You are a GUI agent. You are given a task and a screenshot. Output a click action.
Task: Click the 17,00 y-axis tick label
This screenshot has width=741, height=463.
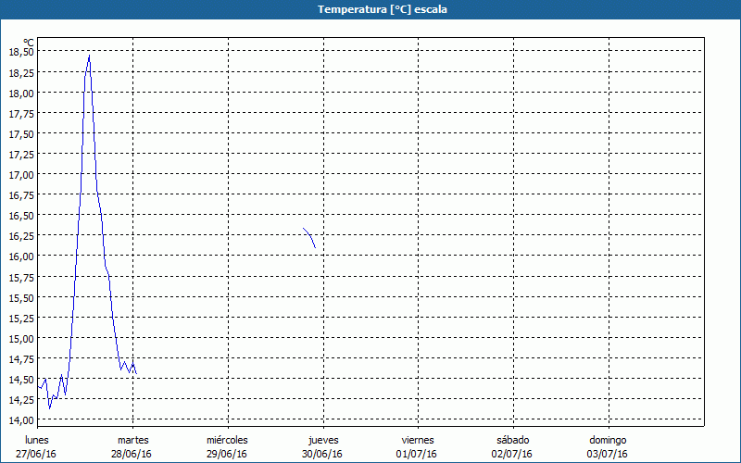click(x=21, y=174)
